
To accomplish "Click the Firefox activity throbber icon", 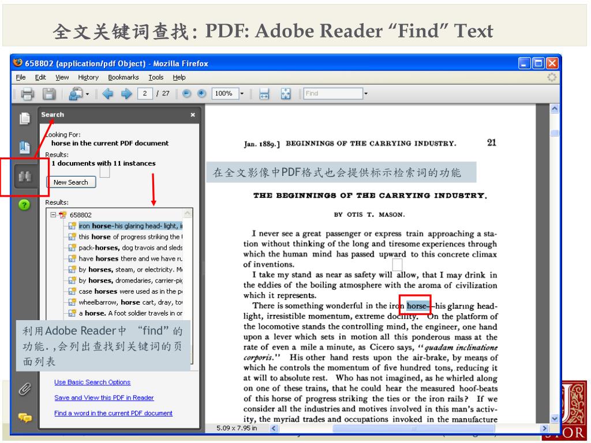I will pyautogui.click(x=552, y=77).
